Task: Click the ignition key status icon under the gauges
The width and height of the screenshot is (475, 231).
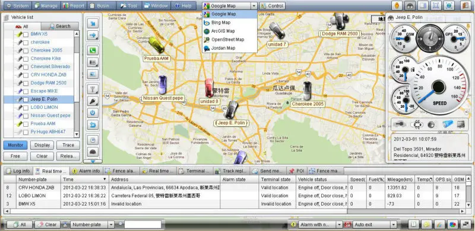Action: pos(400,124)
